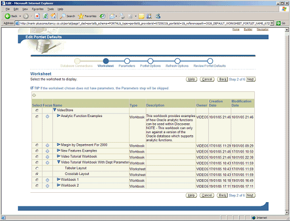Viewport: 290px width, 221px height.
Task: Expand Workbook 2 node
Action: pyautogui.click(x=59, y=185)
